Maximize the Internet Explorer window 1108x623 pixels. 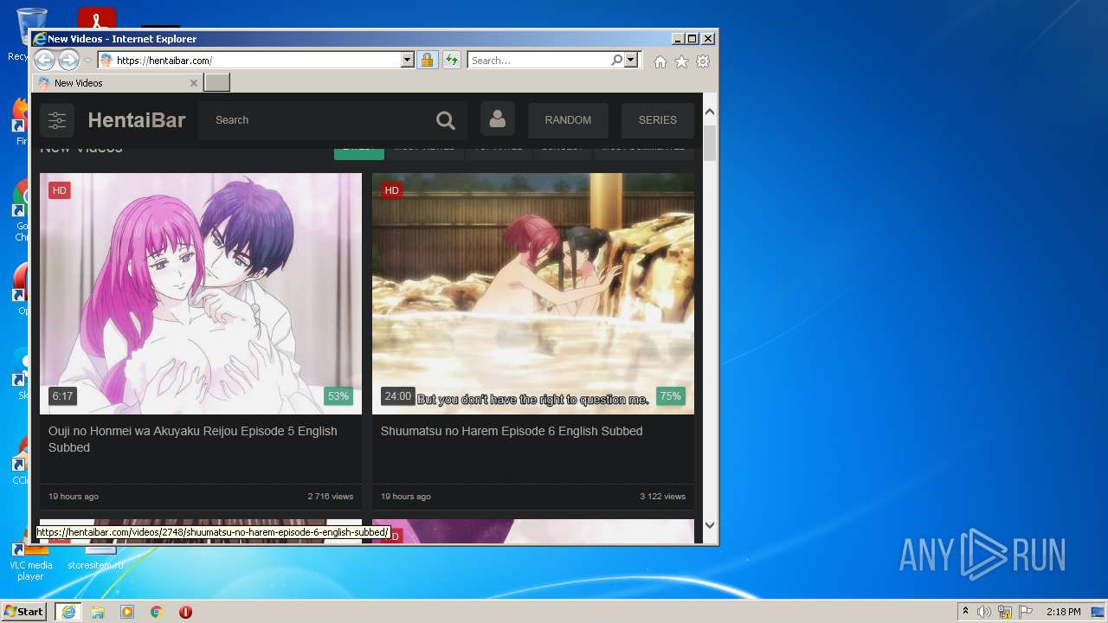pyautogui.click(x=692, y=39)
